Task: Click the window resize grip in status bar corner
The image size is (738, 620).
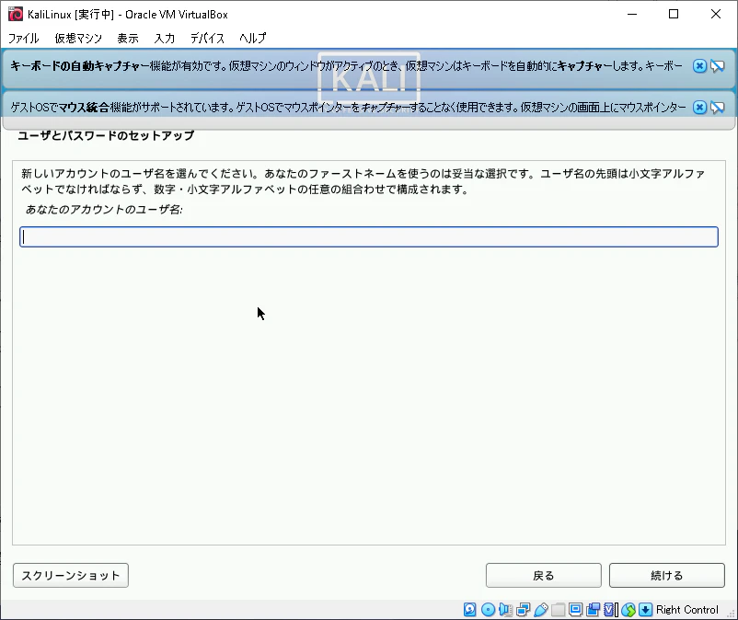Action: (x=731, y=613)
